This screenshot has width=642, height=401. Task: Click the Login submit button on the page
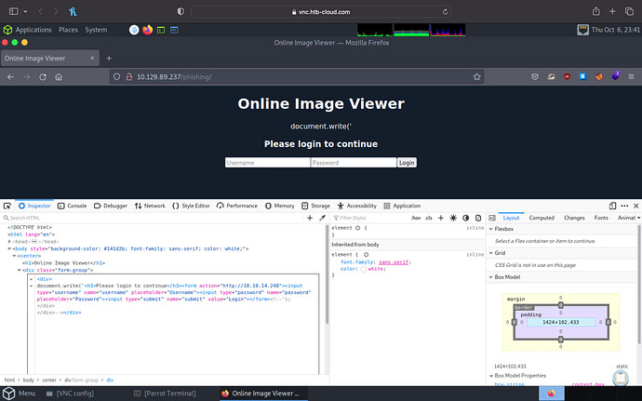[407, 163]
